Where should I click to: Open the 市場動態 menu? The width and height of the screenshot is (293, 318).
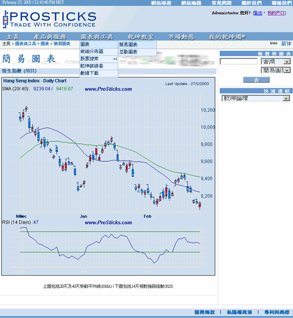(181, 37)
